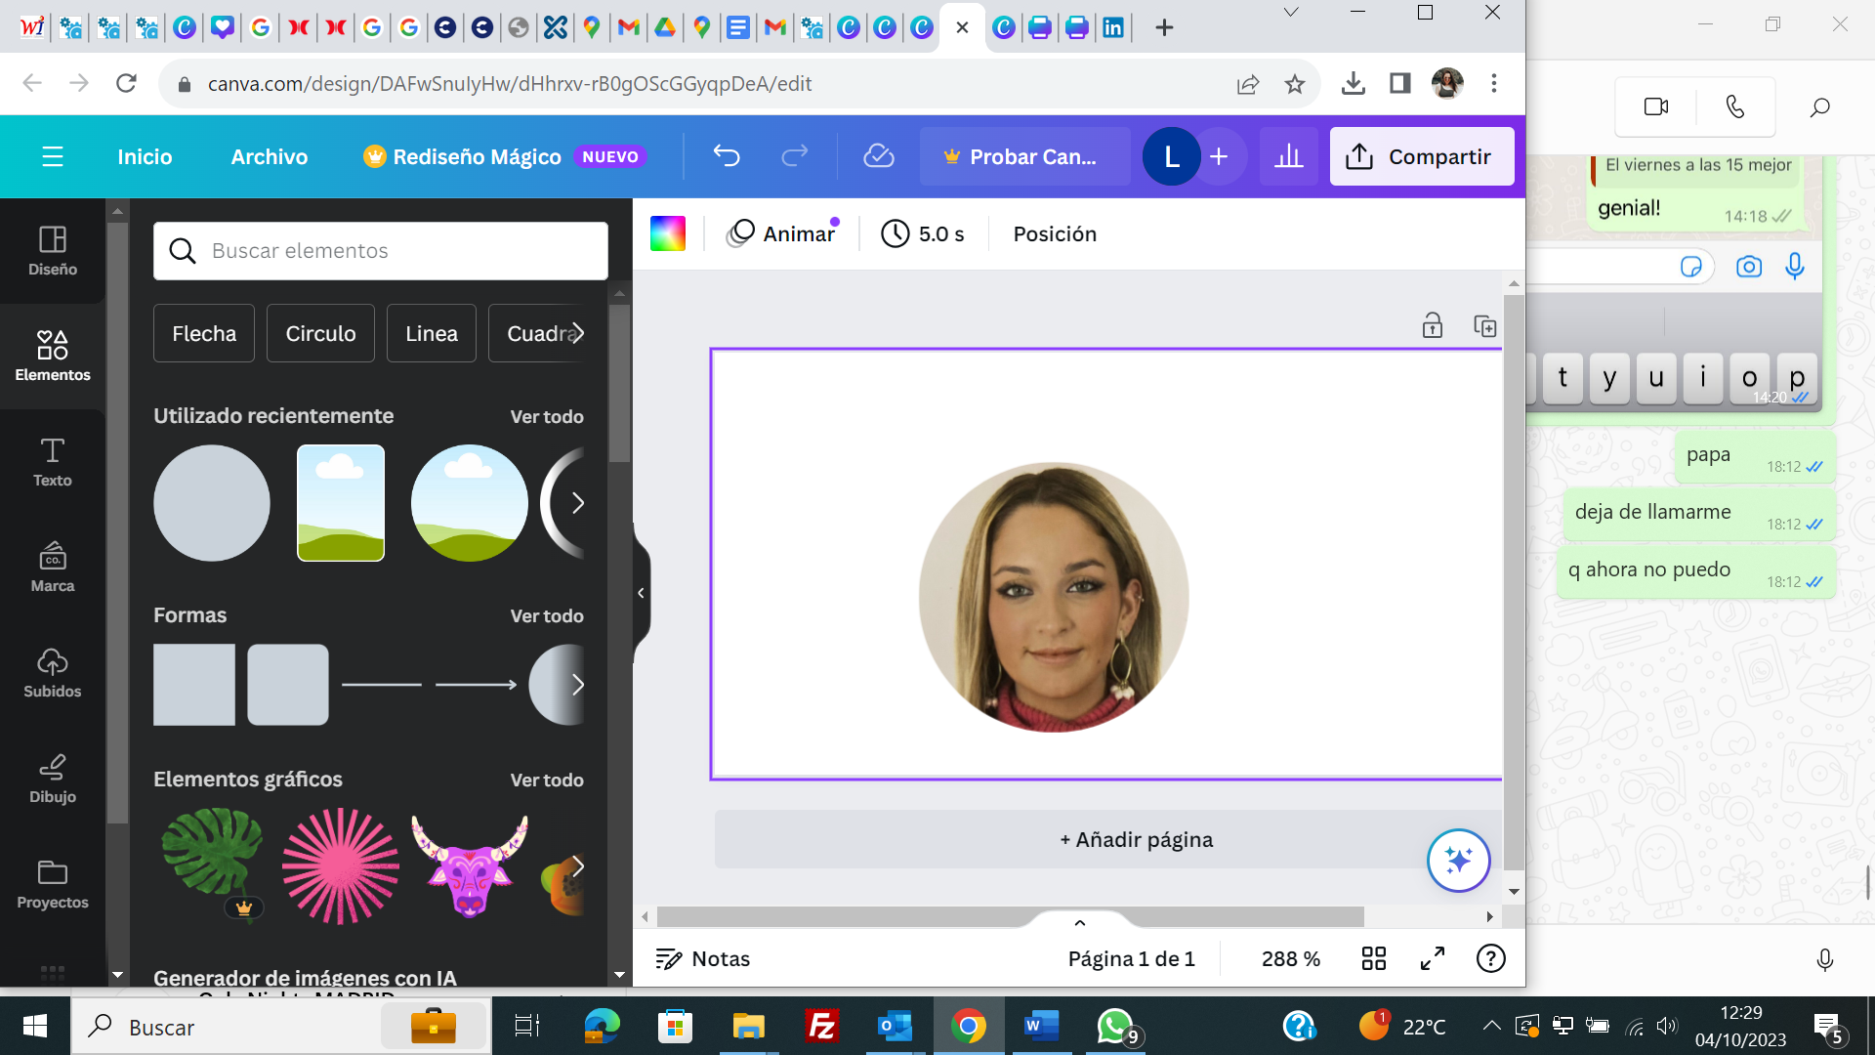The height and width of the screenshot is (1055, 1875).
Task: Open the Elementos sidebar panel
Action: tap(53, 357)
